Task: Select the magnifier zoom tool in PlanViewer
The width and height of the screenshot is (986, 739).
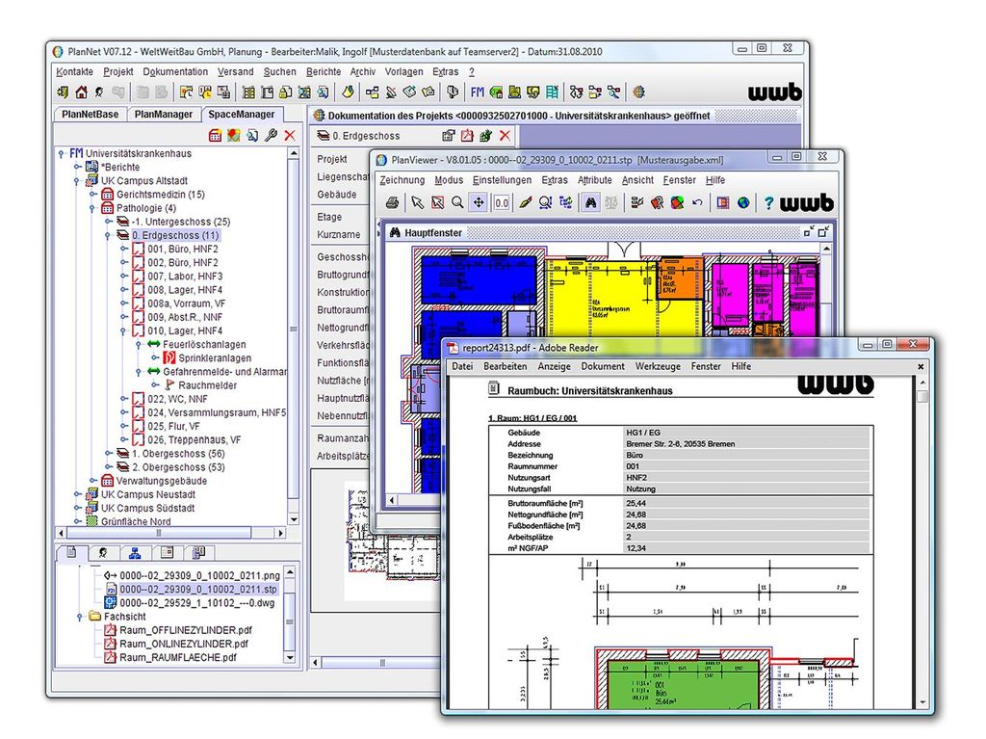Action: [457, 202]
